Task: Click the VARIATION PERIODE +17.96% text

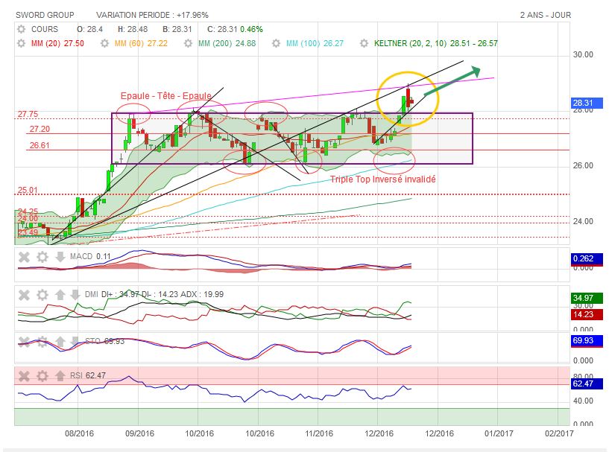Action: tap(152, 15)
